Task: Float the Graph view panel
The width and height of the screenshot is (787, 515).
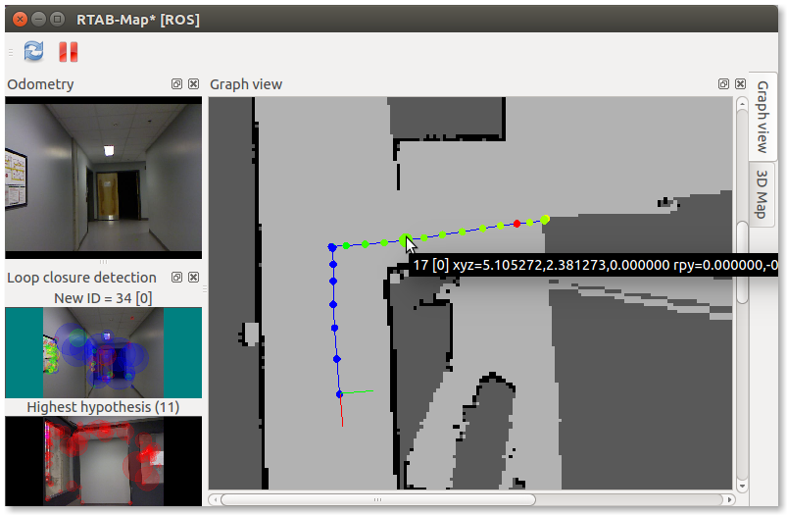Action: pyautogui.click(x=723, y=84)
